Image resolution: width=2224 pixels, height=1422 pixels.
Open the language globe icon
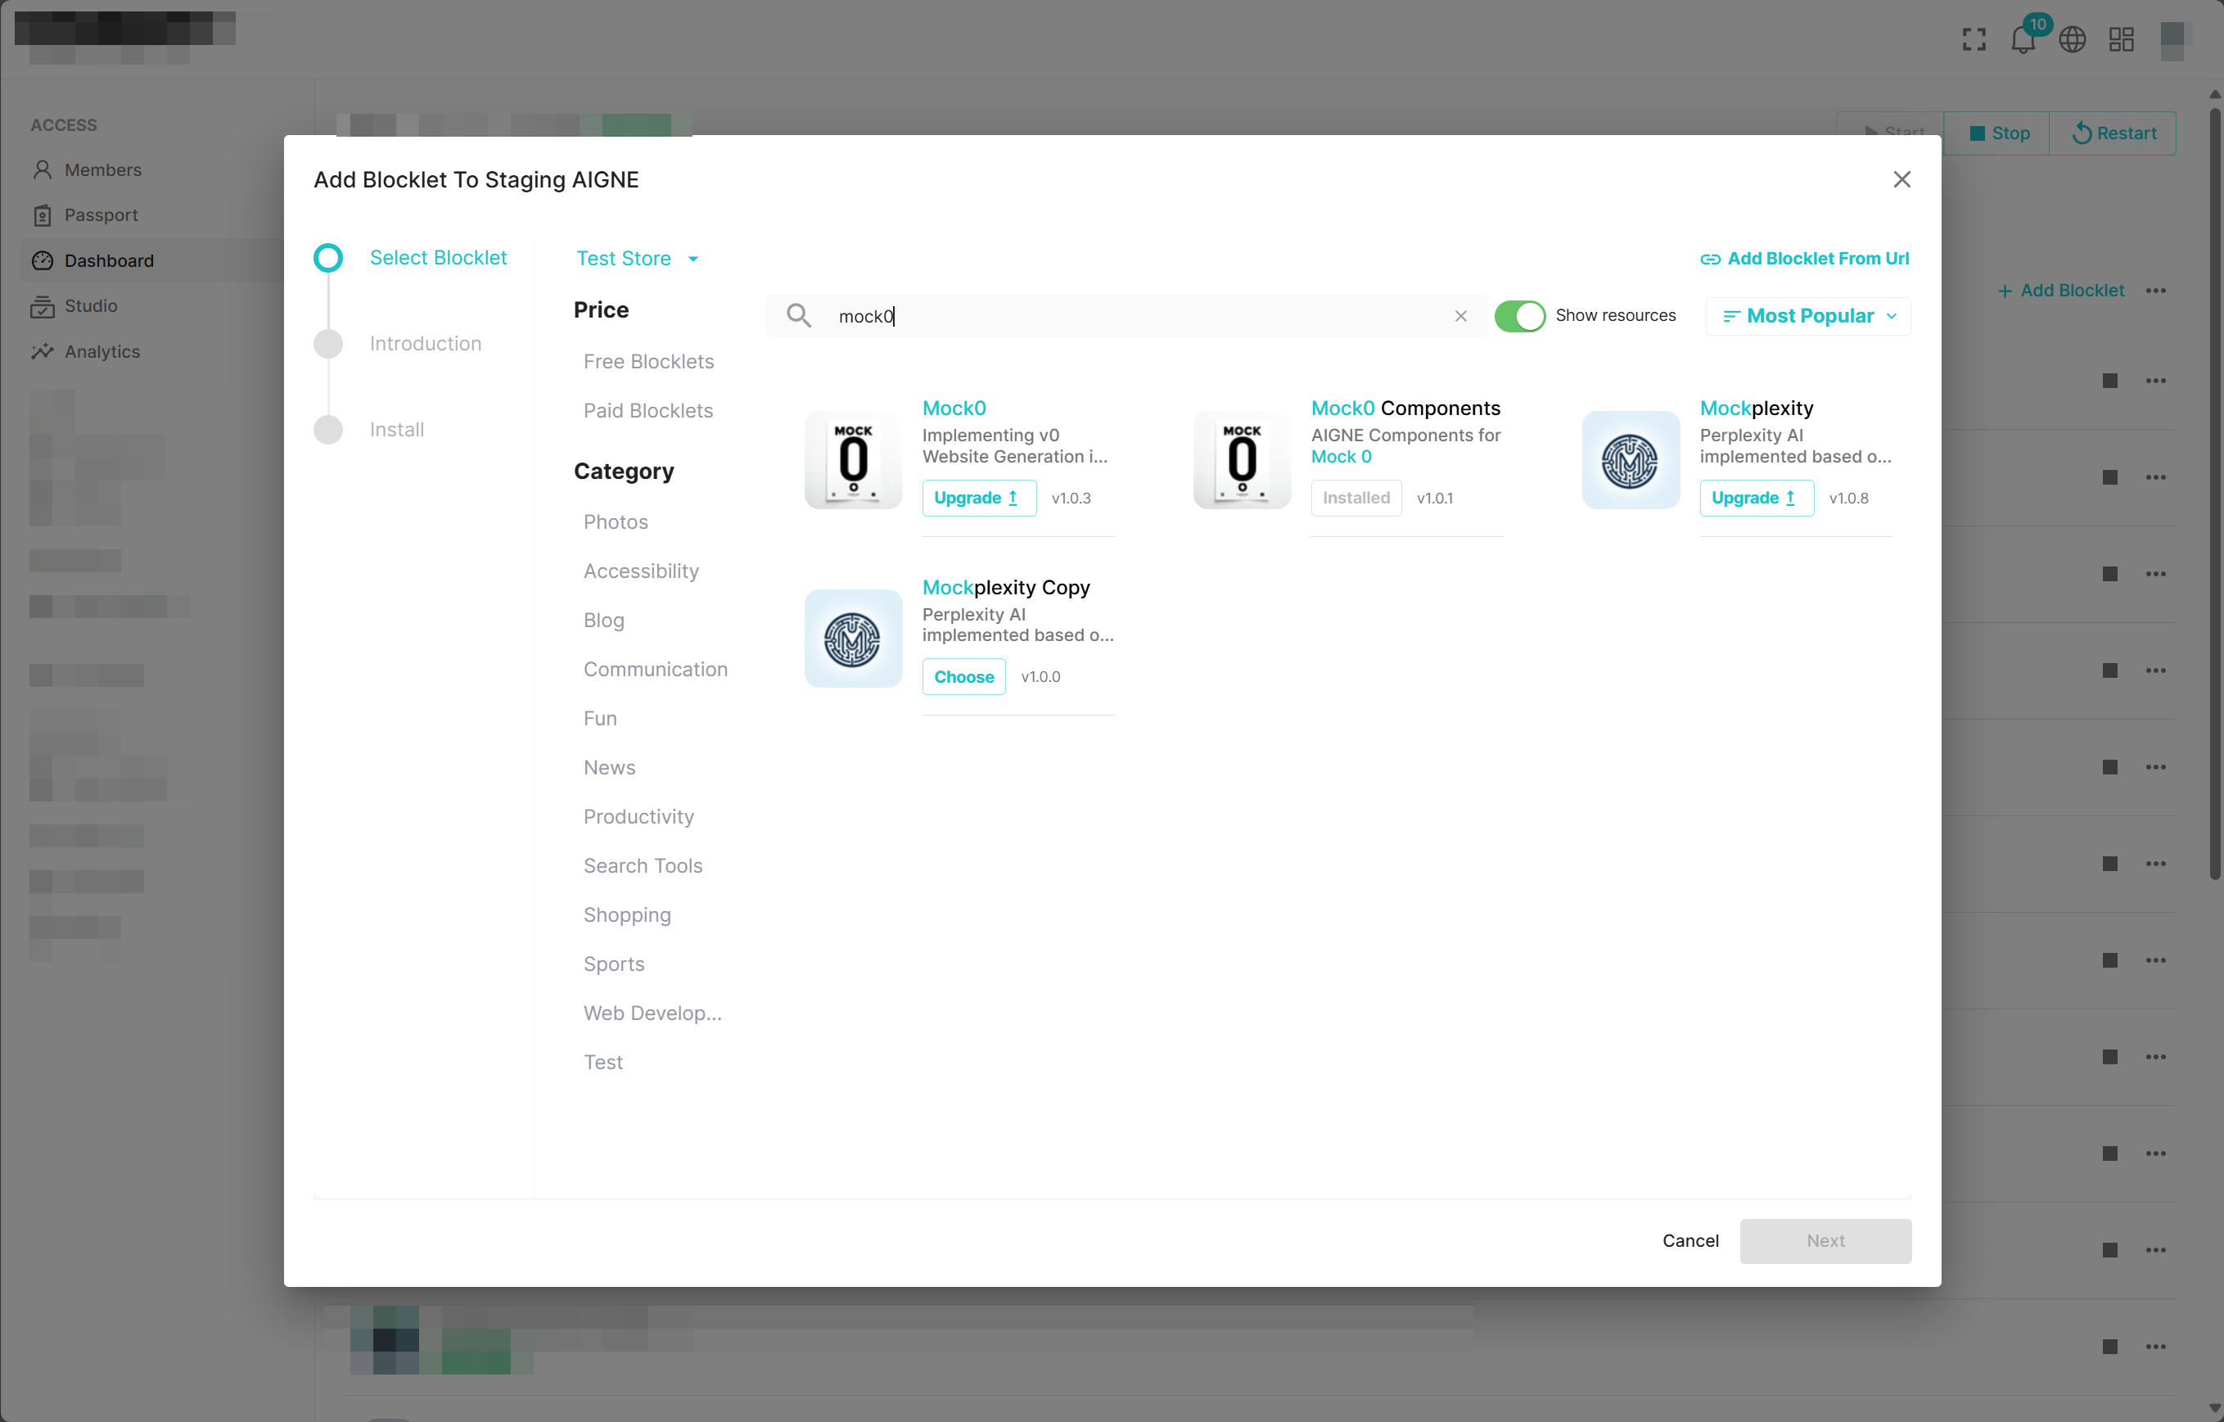pyautogui.click(x=2072, y=40)
